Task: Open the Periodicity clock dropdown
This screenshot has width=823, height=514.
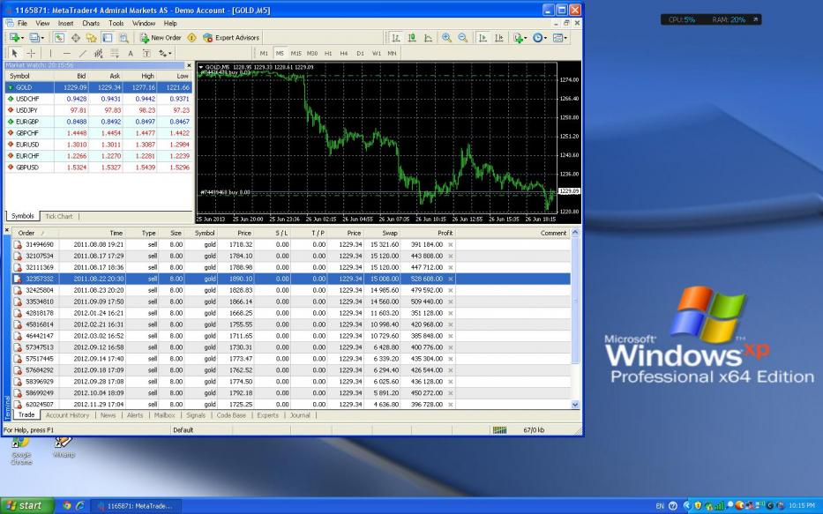Action: (x=539, y=38)
